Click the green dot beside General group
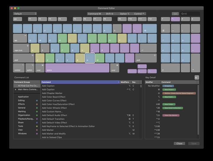Viewport: 213px width, 161px height. click(x=37, y=108)
